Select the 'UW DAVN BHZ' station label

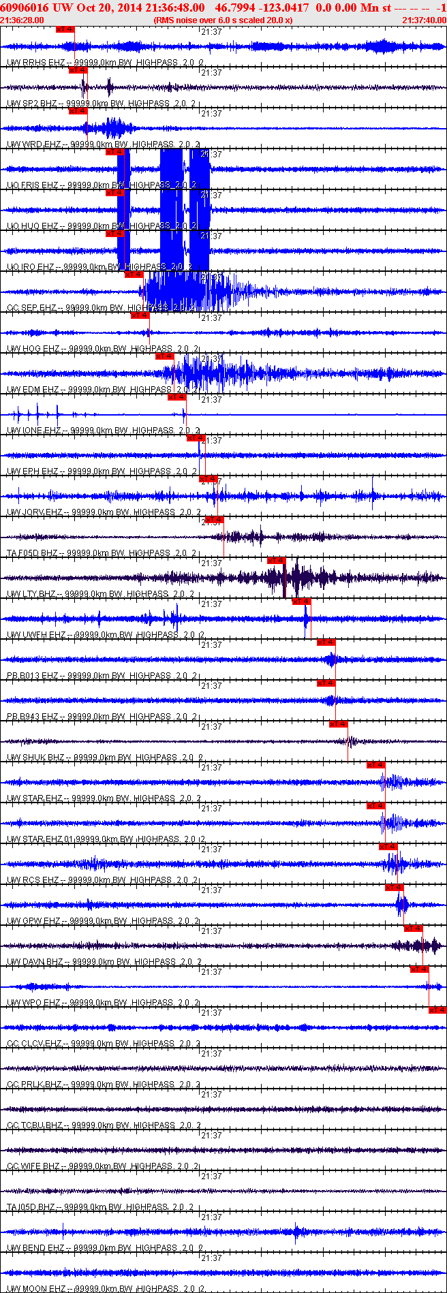(x=35, y=962)
